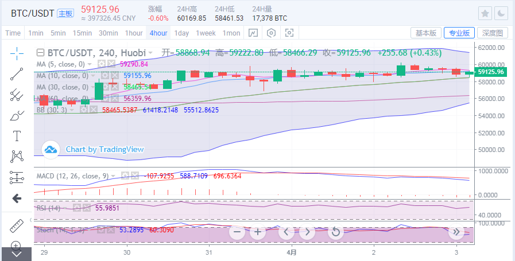Select the 1mon interval
This screenshot has width=515, height=261.
point(231,33)
